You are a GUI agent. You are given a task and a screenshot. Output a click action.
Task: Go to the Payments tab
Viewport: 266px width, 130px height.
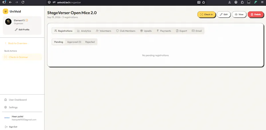click(x=164, y=31)
